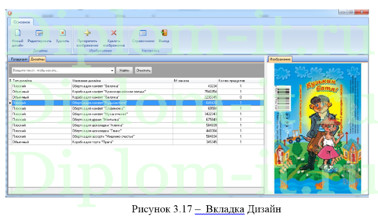Click order number cell 448384

(195, 131)
